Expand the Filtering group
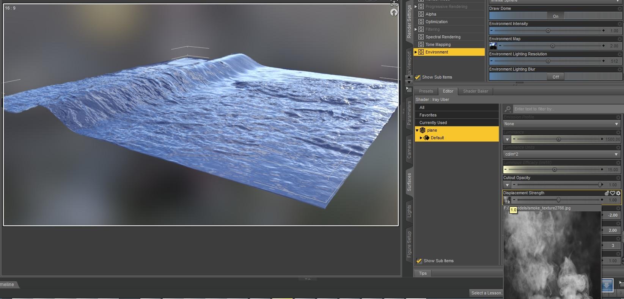The width and height of the screenshot is (624, 299). tap(416, 29)
